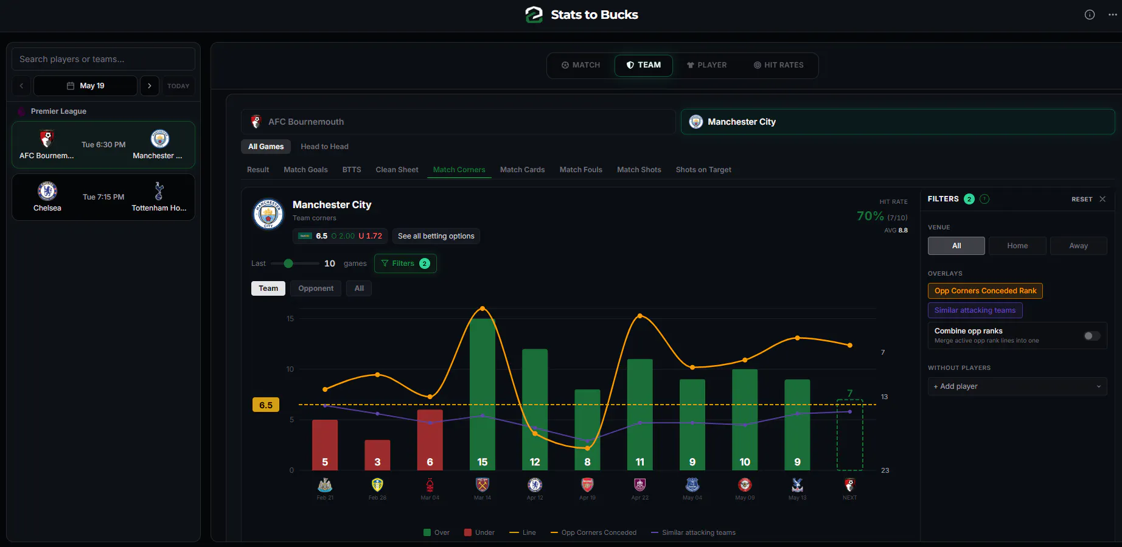1122x547 pixels.
Task: Click the Crystal Palace crest under May 13
Action: (797, 485)
